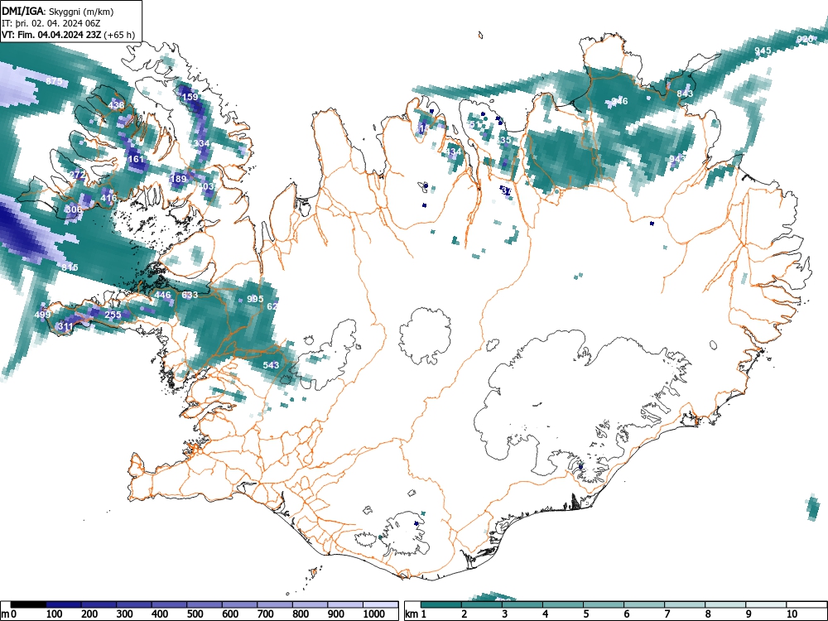Select the dark teal 1–2 km legend swatch
828x621 pixels.
pos(441,604)
